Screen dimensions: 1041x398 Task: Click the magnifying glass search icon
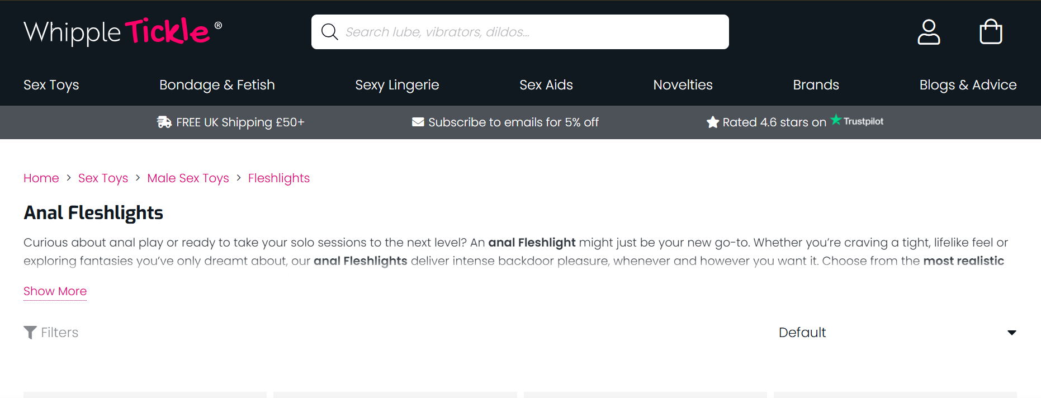click(x=329, y=32)
